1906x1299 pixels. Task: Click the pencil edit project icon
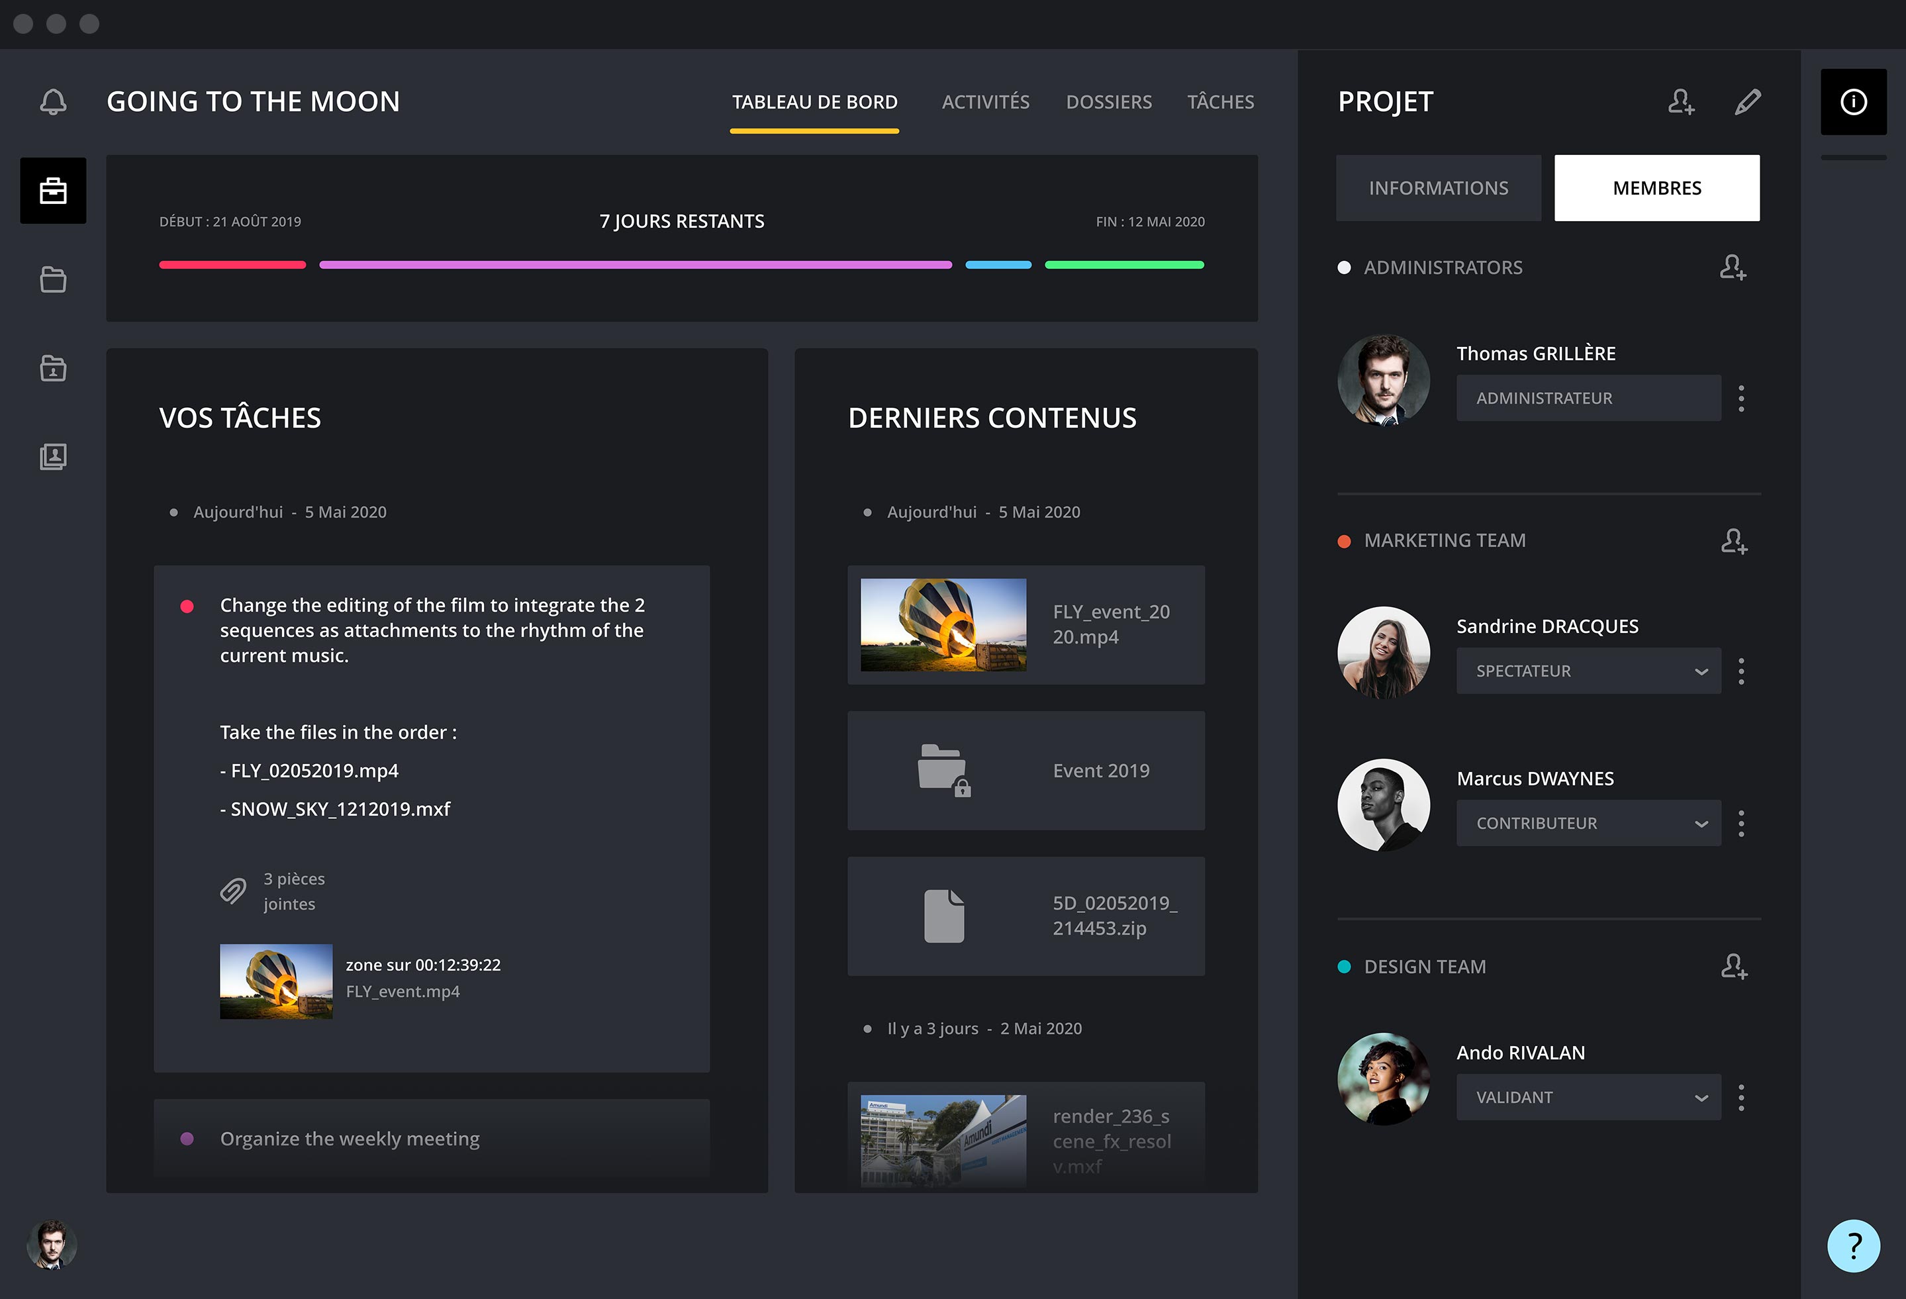point(1748,102)
